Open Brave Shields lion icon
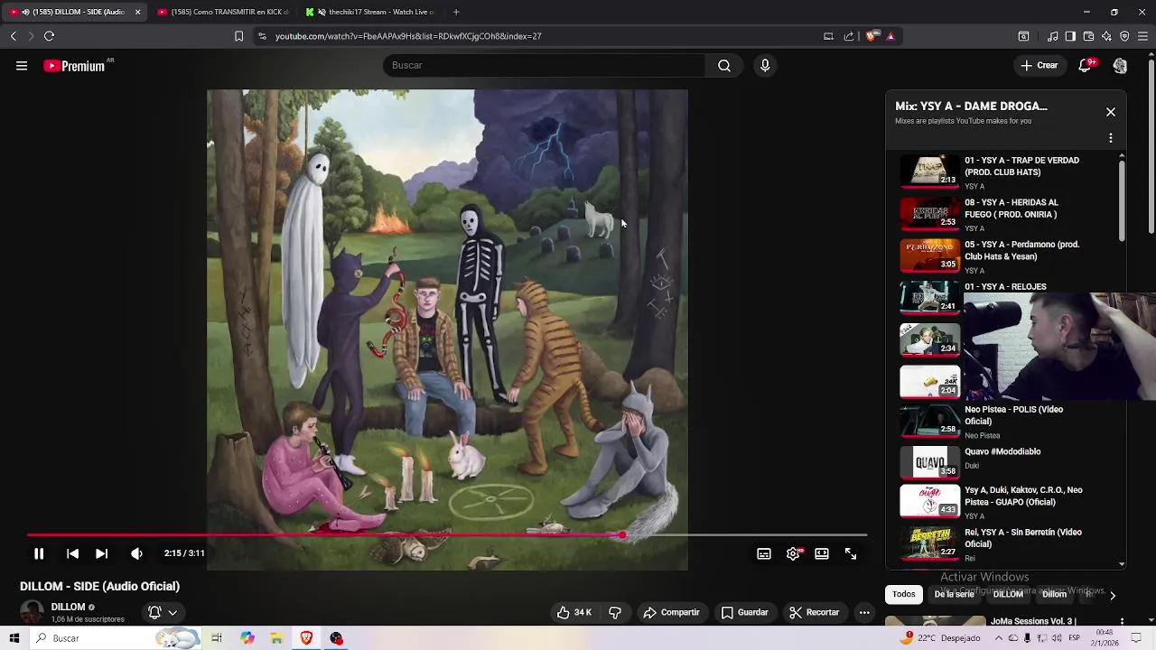Screen dimensions: 1156x650 click(871, 36)
